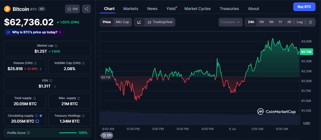
Task: Click the 21M BTC max supply value
Action: pyautogui.click(x=69, y=104)
